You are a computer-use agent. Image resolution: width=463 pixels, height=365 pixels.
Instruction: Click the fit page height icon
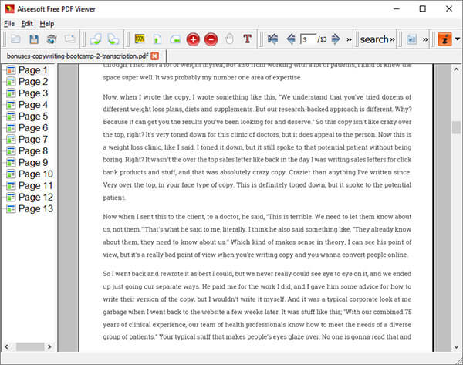click(x=157, y=39)
